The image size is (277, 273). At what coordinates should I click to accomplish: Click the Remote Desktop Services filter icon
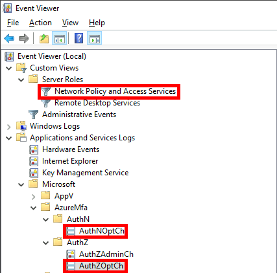pyautogui.click(x=45, y=103)
